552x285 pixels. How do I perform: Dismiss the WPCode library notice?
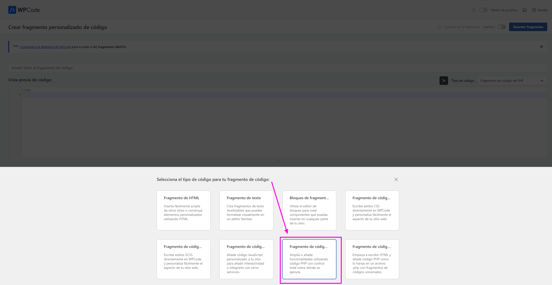541,47
